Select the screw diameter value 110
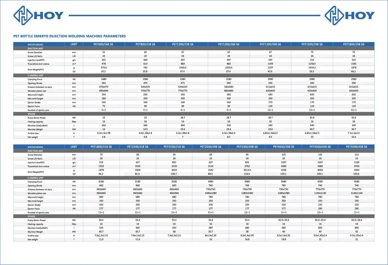 [x=357, y=155]
